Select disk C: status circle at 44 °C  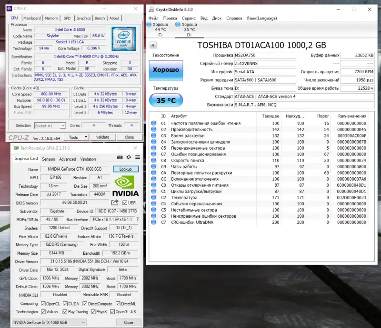tap(149, 24)
